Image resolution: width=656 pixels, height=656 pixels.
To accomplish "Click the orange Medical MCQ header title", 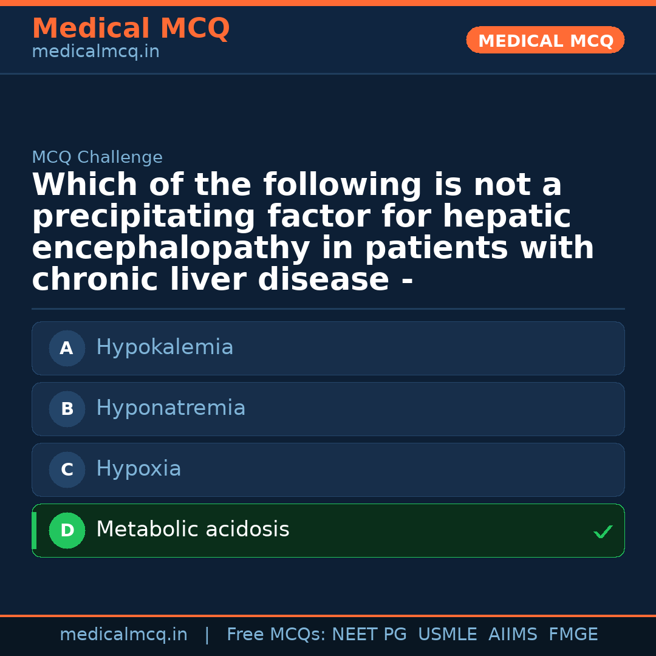I will 131,29.
